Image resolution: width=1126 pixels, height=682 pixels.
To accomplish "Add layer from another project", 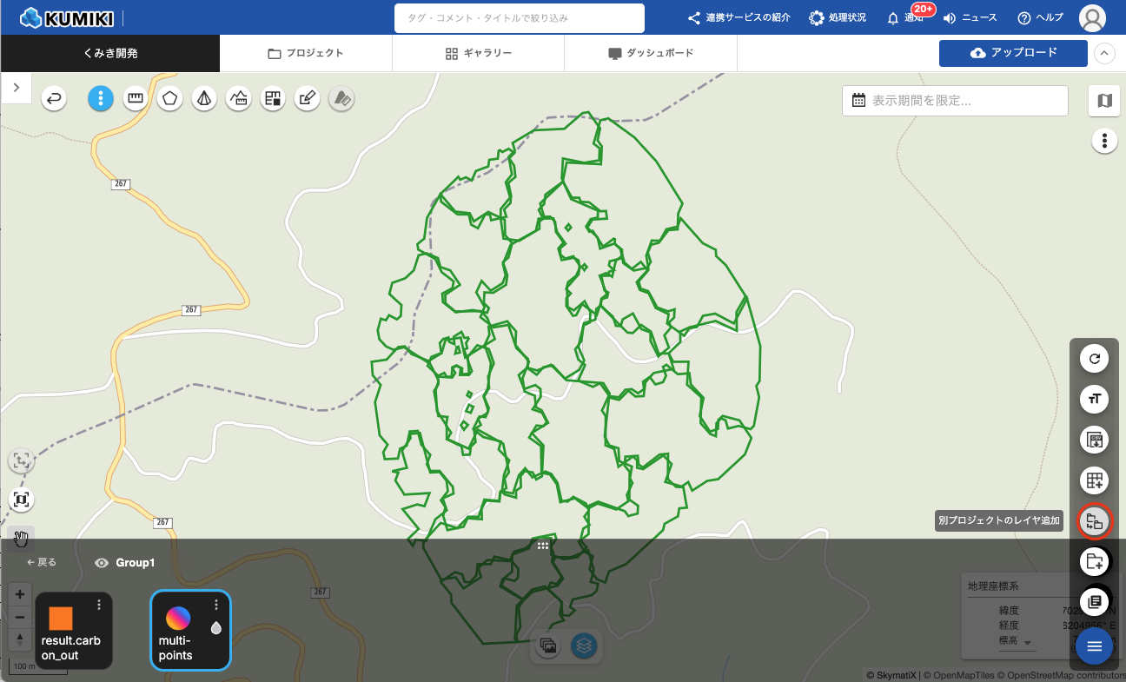I will point(1094,521).
